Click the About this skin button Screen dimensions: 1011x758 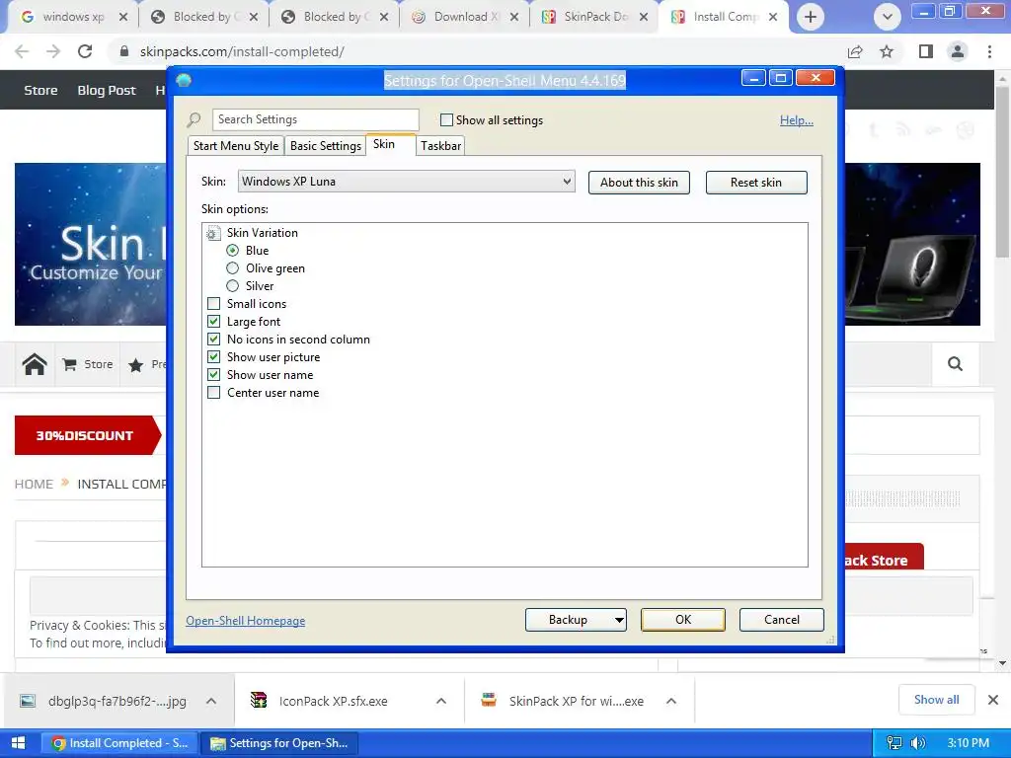(639, 183)
